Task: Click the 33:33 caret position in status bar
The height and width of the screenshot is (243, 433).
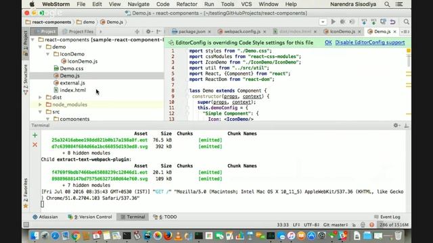Action: (283, 225)
